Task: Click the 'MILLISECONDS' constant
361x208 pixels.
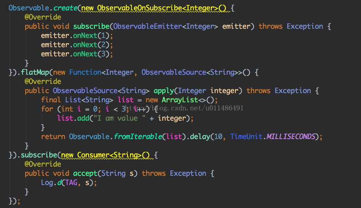Action: [291, 137]
